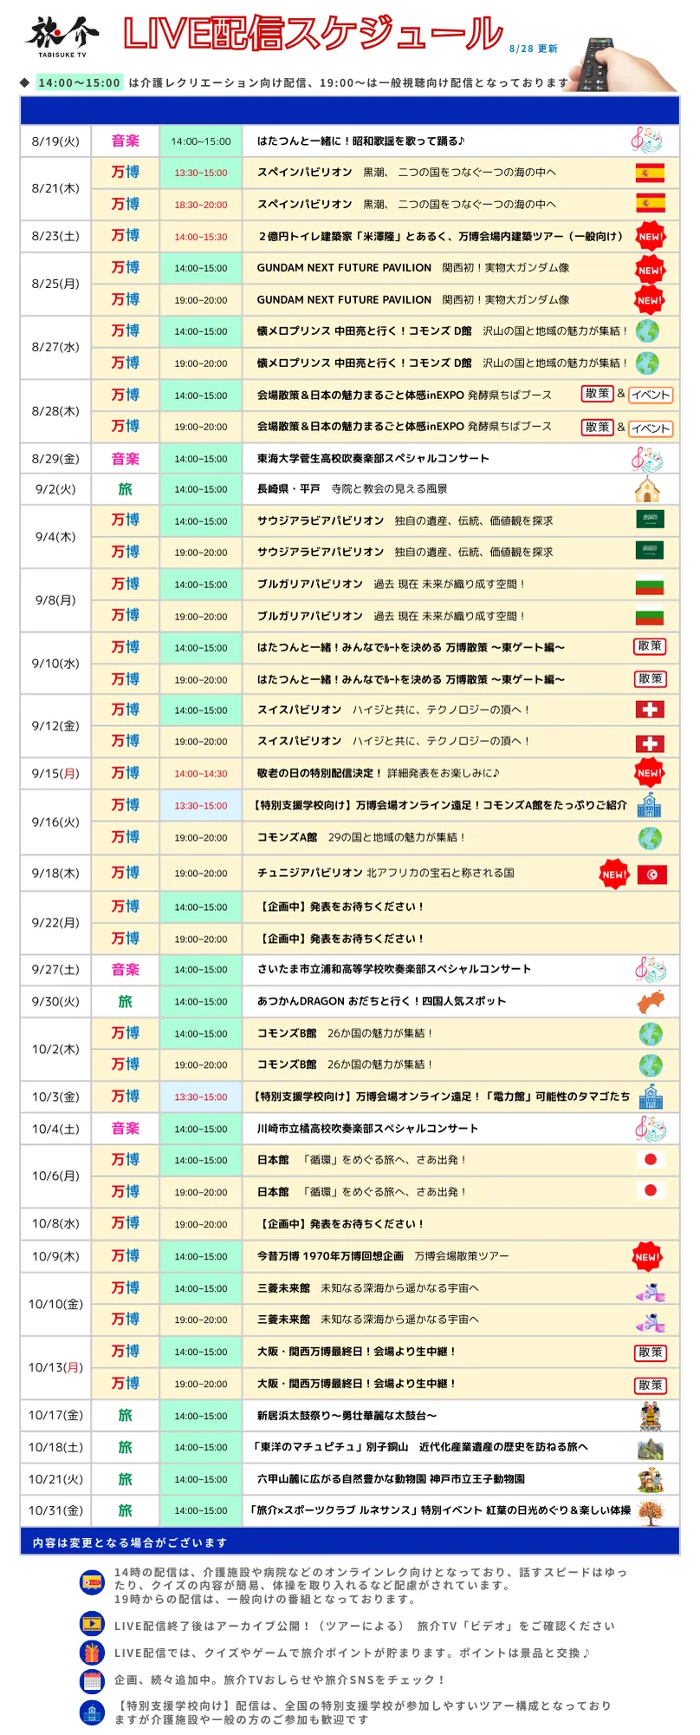700x1735 pixels.
Task: Click Japan flag on 10/6 14:00 row
Action: (x=650, y=1160)
